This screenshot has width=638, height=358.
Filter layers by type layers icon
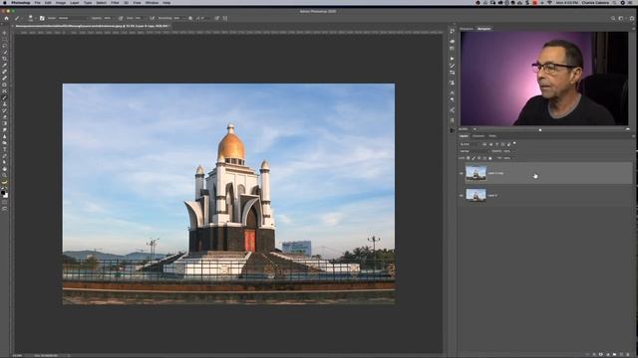496,144
